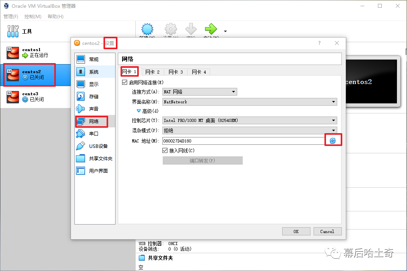
Task: Toggle 启用网络连接 checkbox
Action: click(125, 82)
